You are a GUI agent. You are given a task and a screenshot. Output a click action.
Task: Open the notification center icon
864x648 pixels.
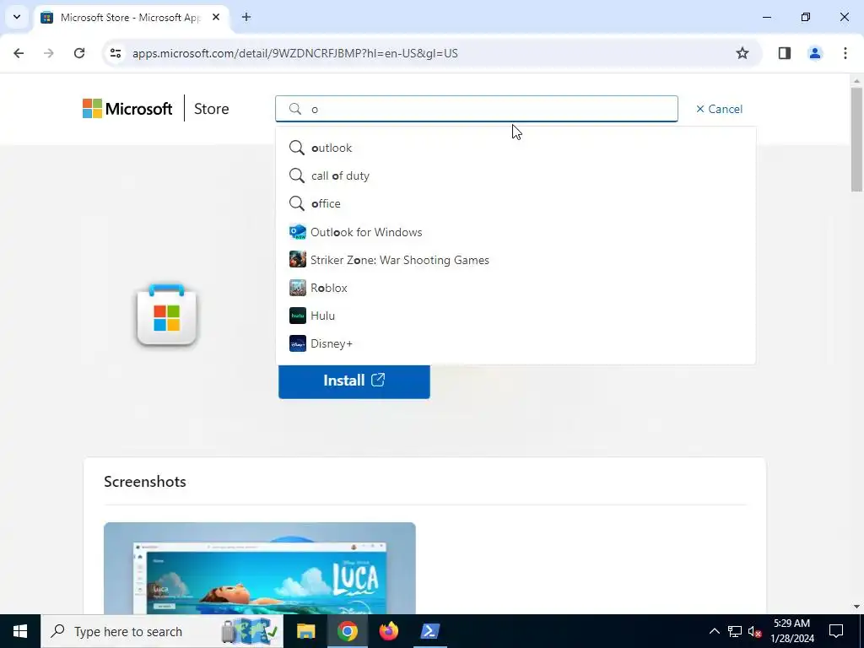pyautogui.click(x=836, y=631)
